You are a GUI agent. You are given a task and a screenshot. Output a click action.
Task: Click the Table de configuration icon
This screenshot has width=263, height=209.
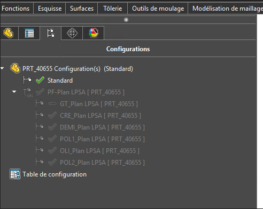pos(15,174)
